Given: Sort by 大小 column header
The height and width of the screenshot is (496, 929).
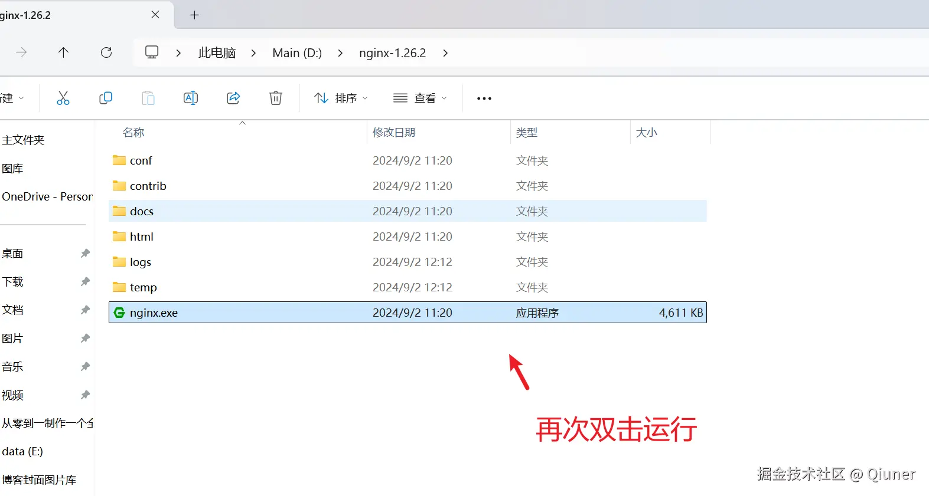Looking at the screenshot, I should (647, 133).
